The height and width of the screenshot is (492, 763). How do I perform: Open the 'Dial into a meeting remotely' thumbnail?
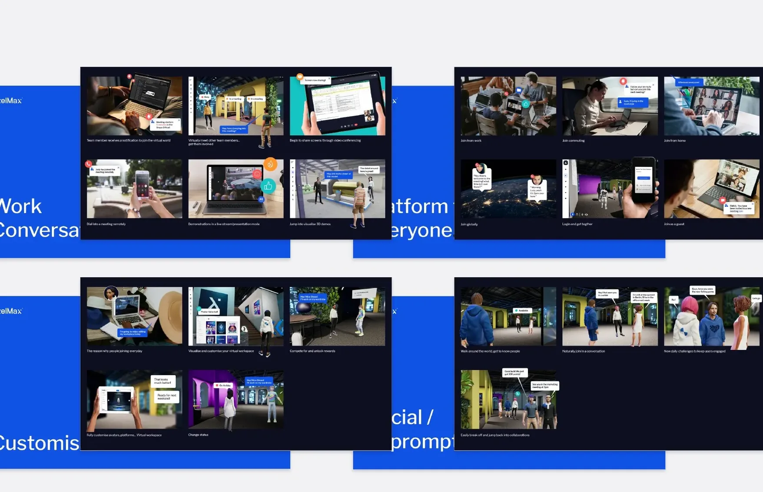pyautogui.click(x=134, y=189)
